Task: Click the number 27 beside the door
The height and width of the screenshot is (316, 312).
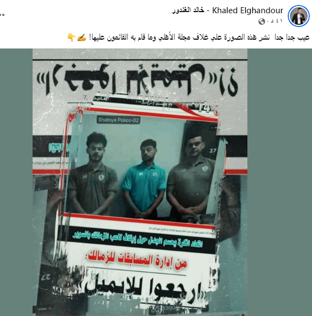Action: [213, 151]
